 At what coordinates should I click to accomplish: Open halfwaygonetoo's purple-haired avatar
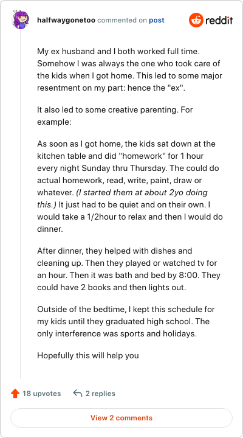click(x=20, y=20)
